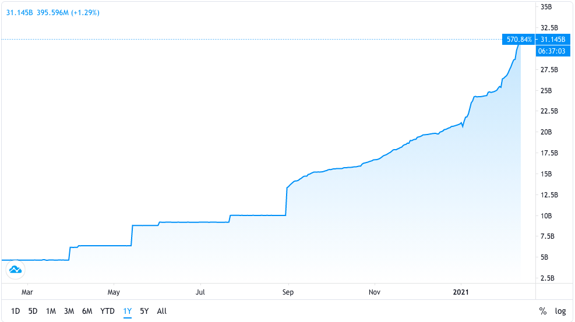The image size is (575, 322).
Task: Choose the 6M time range
Action: point(87,311)
